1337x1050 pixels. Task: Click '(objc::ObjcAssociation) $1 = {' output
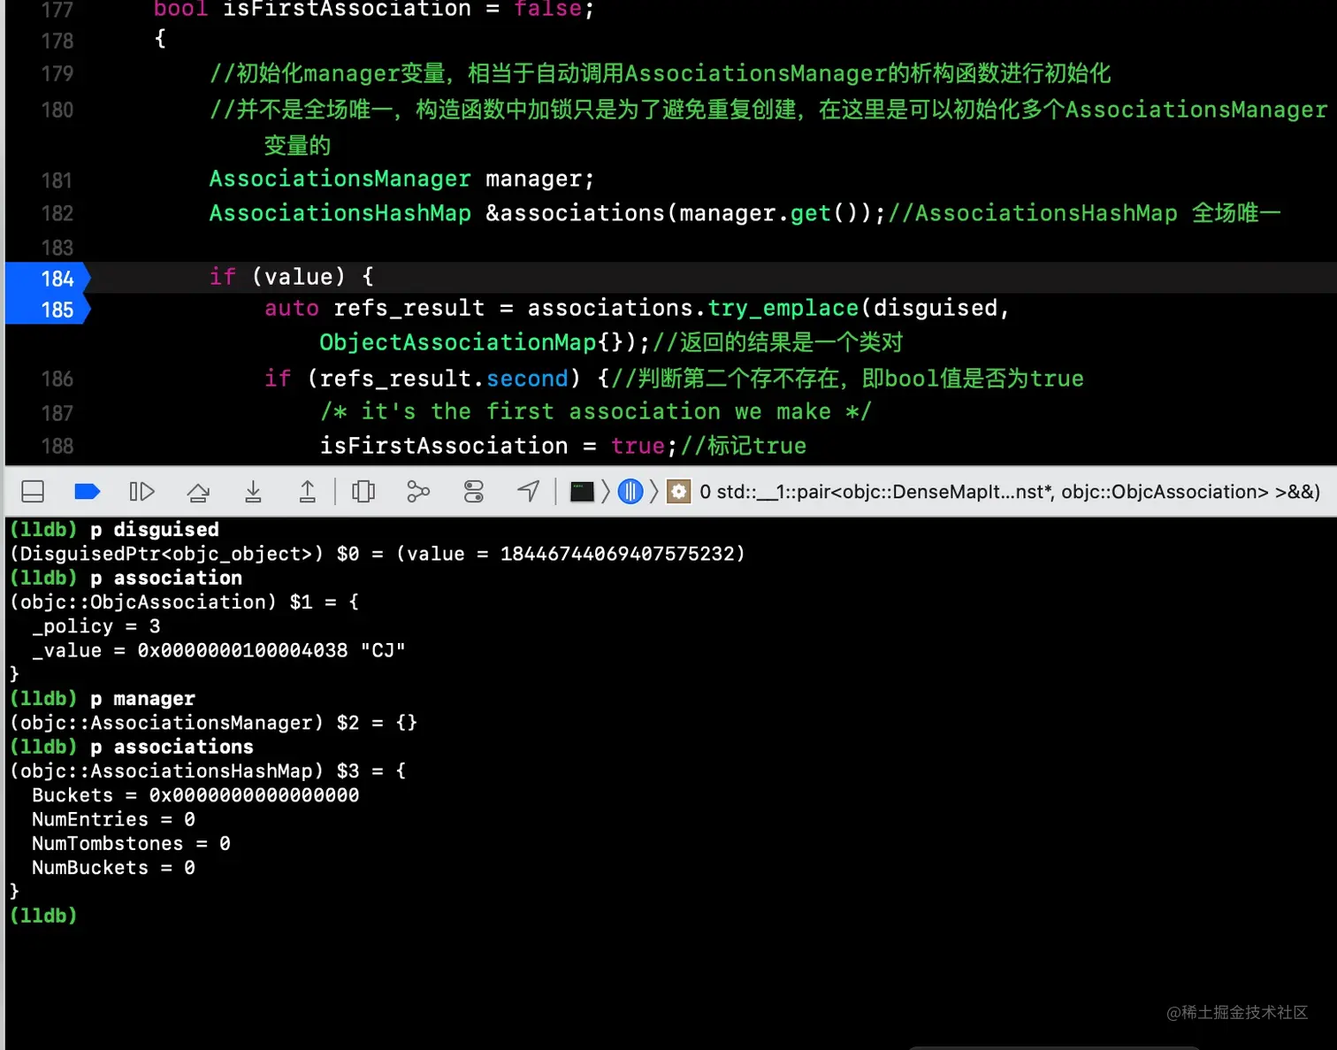pyautogui.click(x=184, y=602)
